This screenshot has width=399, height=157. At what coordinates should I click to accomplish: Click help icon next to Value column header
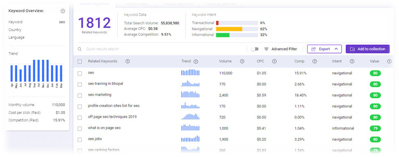(x=389, y=61)
